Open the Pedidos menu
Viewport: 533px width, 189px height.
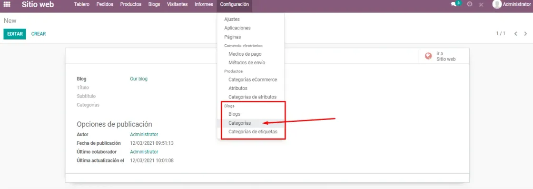(x=105, y=4)
